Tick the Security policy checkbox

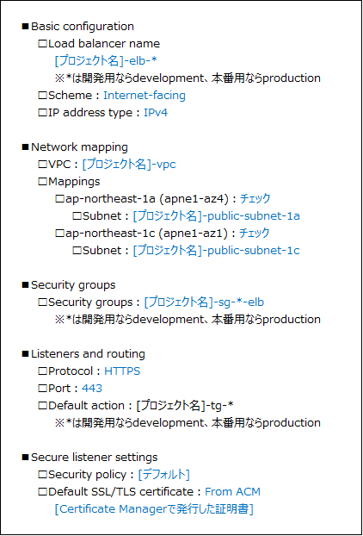[x=42, y=475]
